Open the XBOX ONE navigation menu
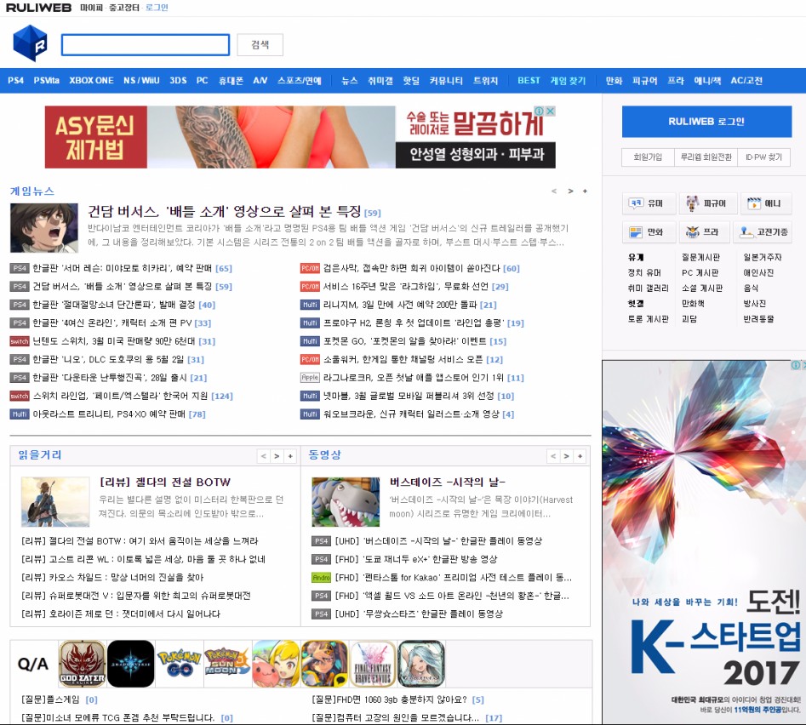This screenshot has width=806, height=725. (92, 81)
